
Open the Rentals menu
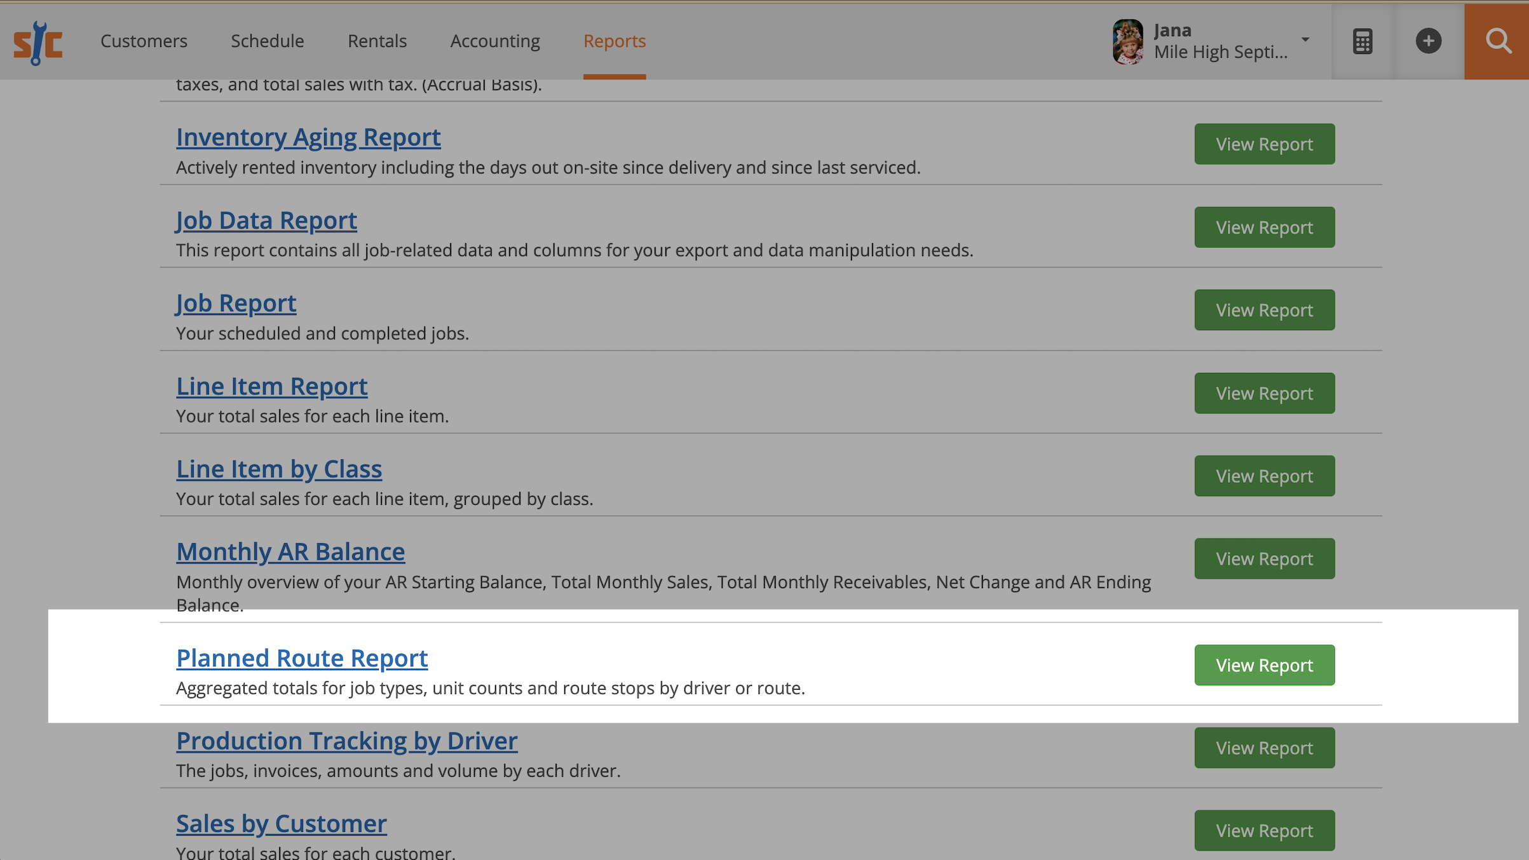(x=377, y=41)
